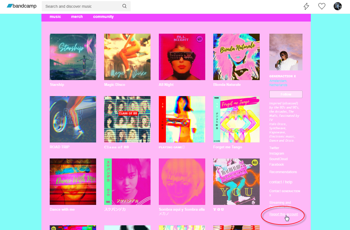The width and height of the screenshot is (350, 230).
Task: Open the GENERACTION X artist photo
Action: pos(286,52)
